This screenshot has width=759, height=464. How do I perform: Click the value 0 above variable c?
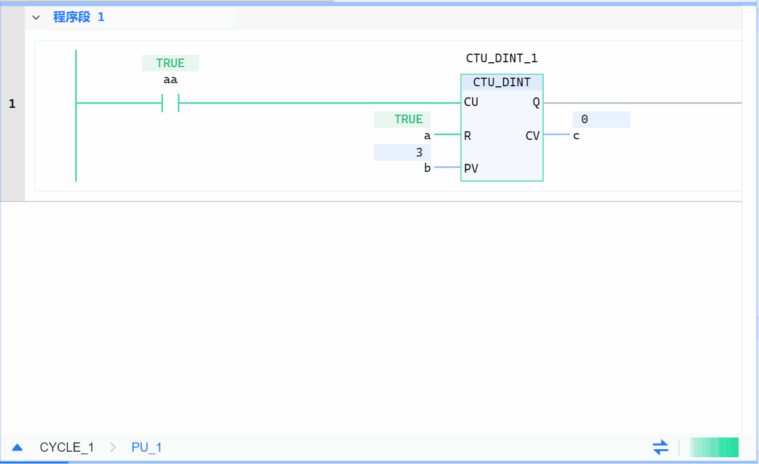pyautogui.click(x=585, y=120)
